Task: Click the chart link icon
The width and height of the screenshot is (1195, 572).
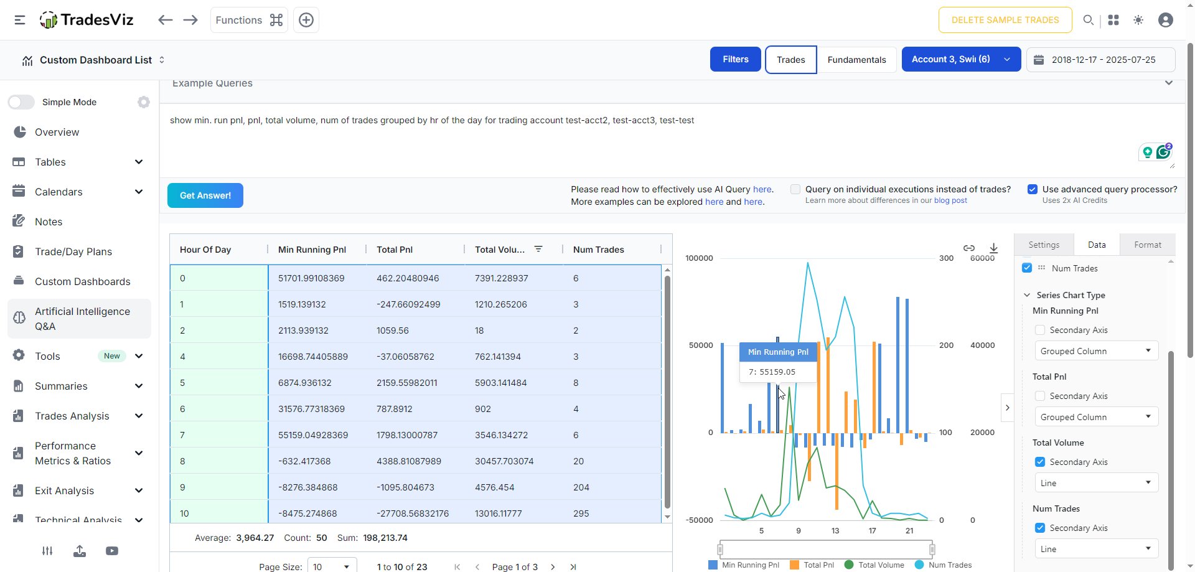Action: coord(969,248)
